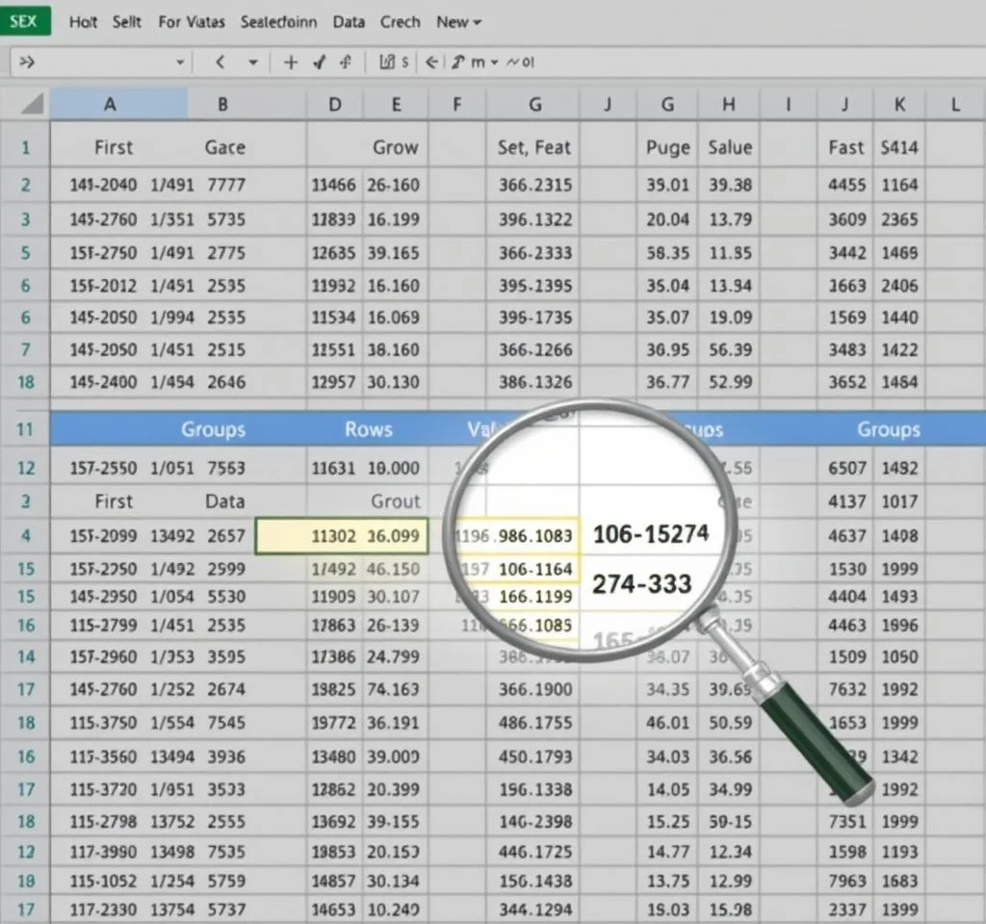This screenshot has height=924, width=986.
Task: Select column L header
Action: click(954, 105)
